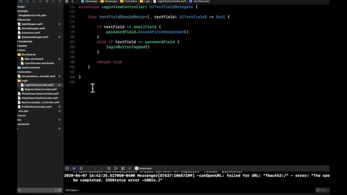Viewport: 347px width, 195px height.
Task: Open the debug view hierarchy icon
Action: click(109, 168)
